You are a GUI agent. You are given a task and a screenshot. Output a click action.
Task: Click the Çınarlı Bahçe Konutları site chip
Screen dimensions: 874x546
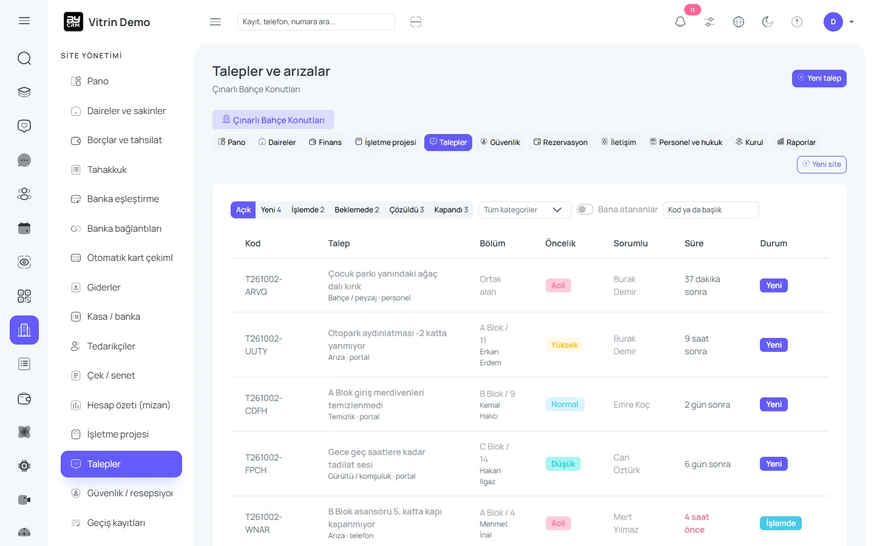(x=273, y=120)
